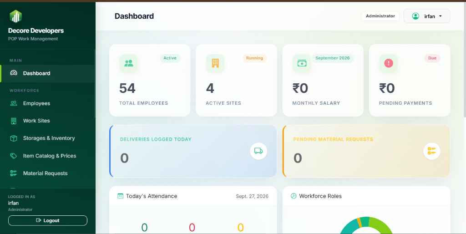Screen dimensions: 466x234
Task: Click the Monthly Salary cash icon
Action: (x=302, y=63)
